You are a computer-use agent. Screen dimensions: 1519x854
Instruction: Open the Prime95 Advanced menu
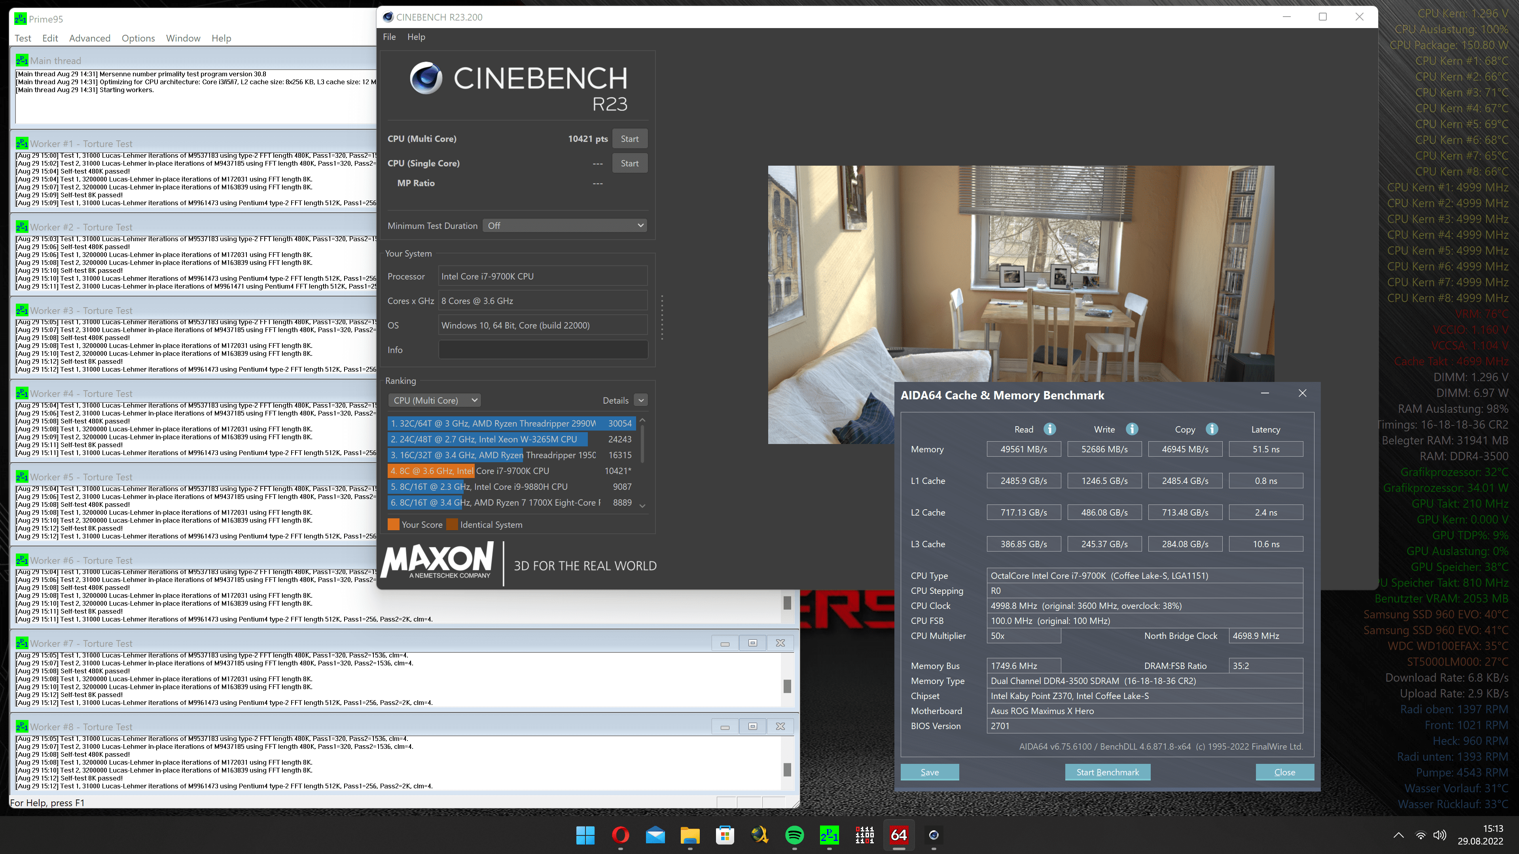click(90, 38)
